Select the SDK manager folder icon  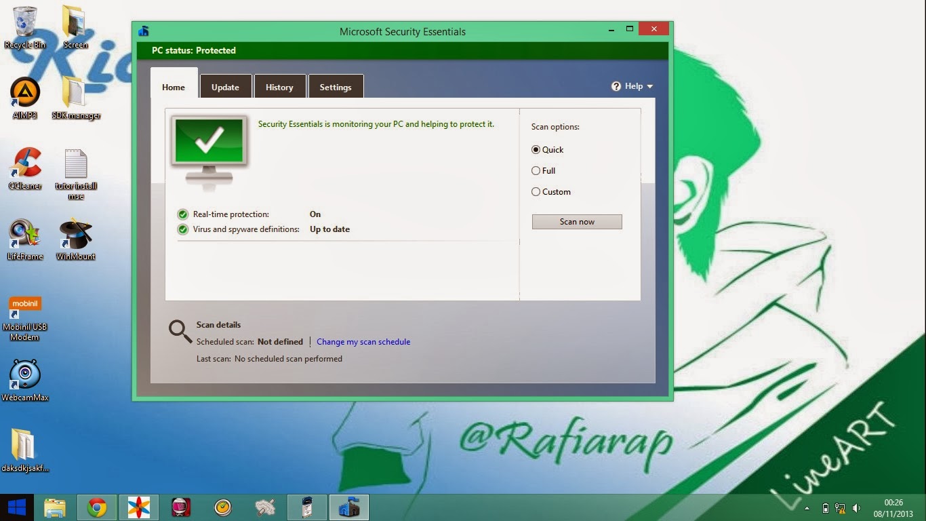coord(76,98)
